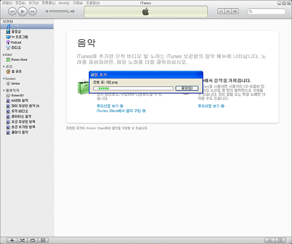Open the 보기 menu

(x=34, y=3)
